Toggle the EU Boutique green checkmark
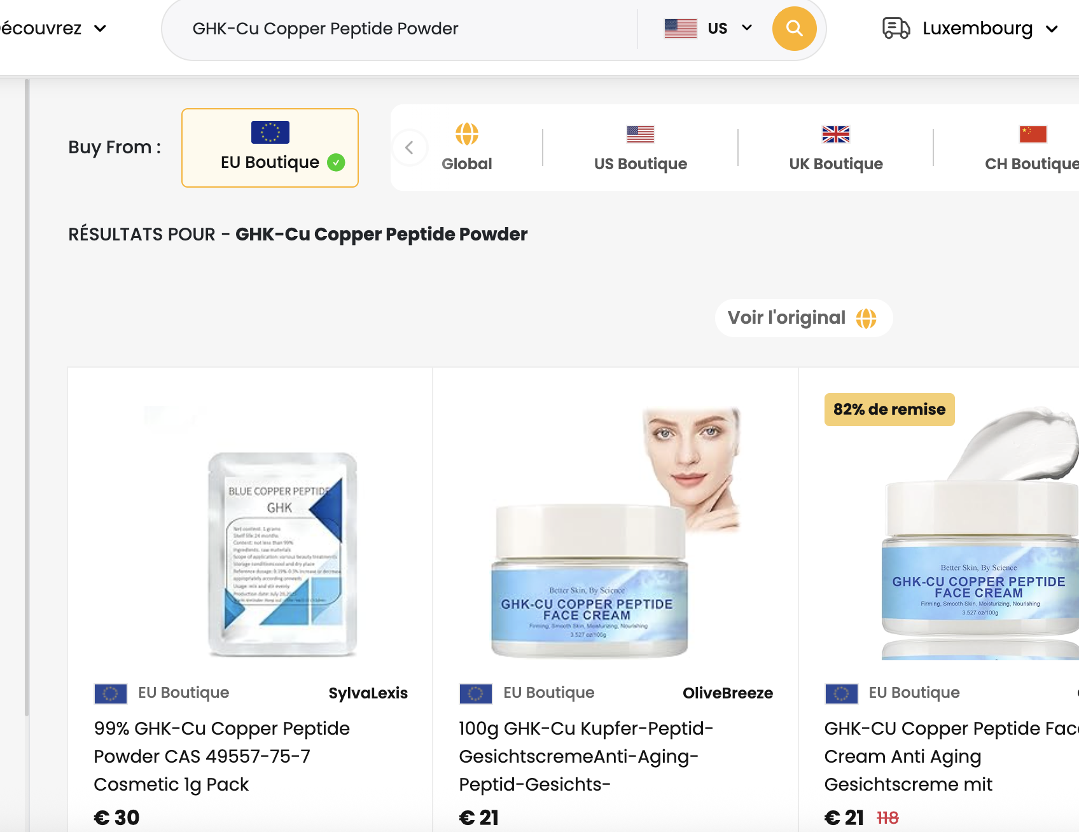 click(336, 163)
